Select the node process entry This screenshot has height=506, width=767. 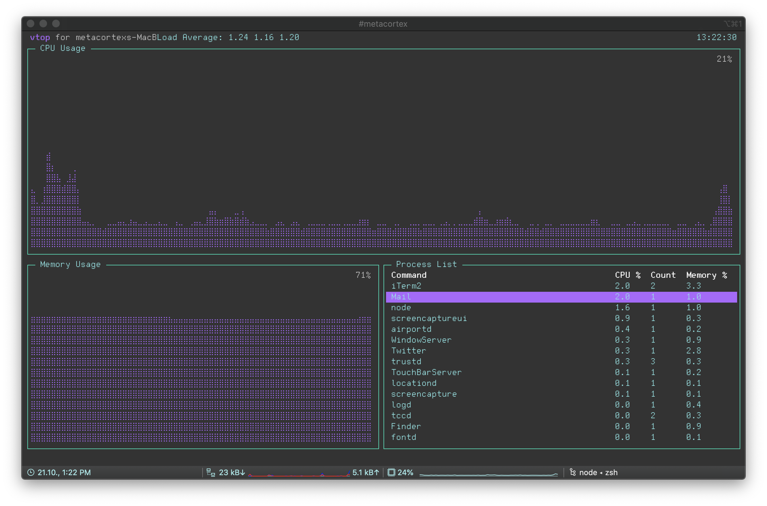(561, 308)
